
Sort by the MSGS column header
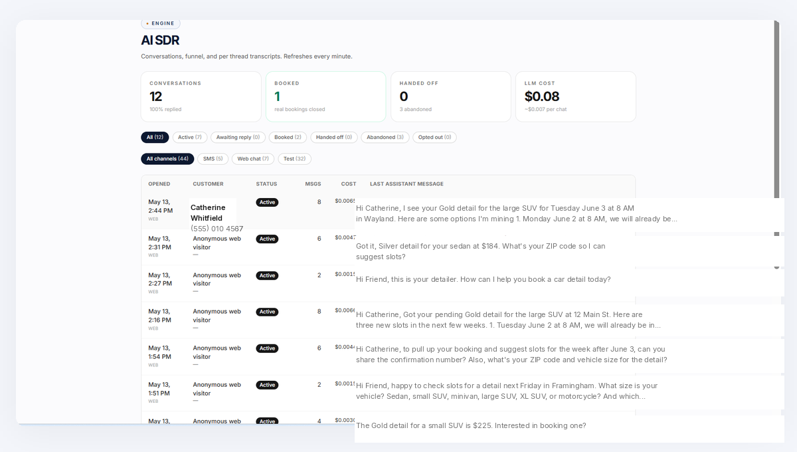[313, 184]
